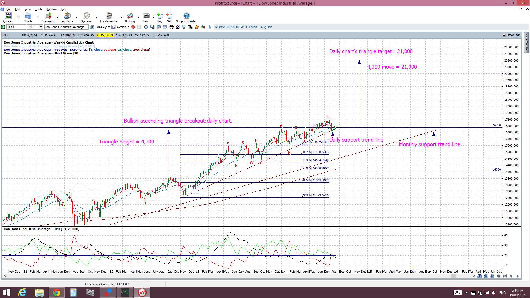The height and width of the screenshot is (298, 530).
Task: Open the on-screen keyboard tray icon
Action: (457, 293)
